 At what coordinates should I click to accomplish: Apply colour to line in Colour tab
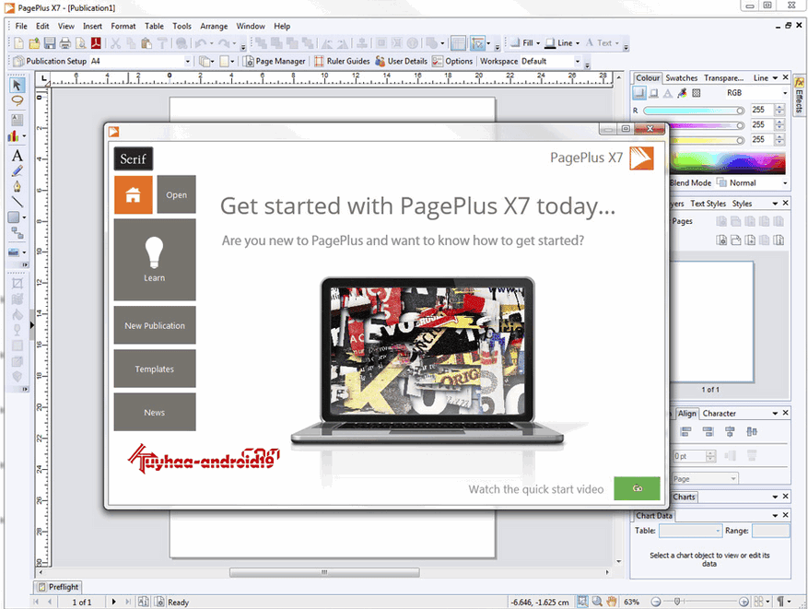coord(653,93)
